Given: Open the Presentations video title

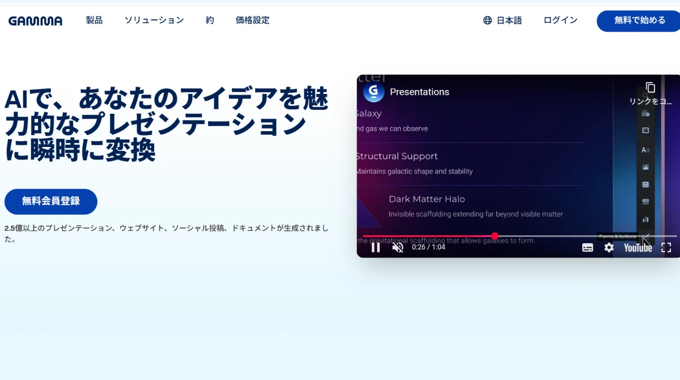Looking at the screenshot, I should [x=419, y=92].
